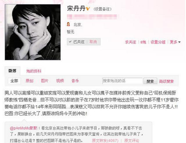The height and width of the screenshot is (143, 186).
Task: Open 原文转发(4067) repost link
Action: (105, 140)
